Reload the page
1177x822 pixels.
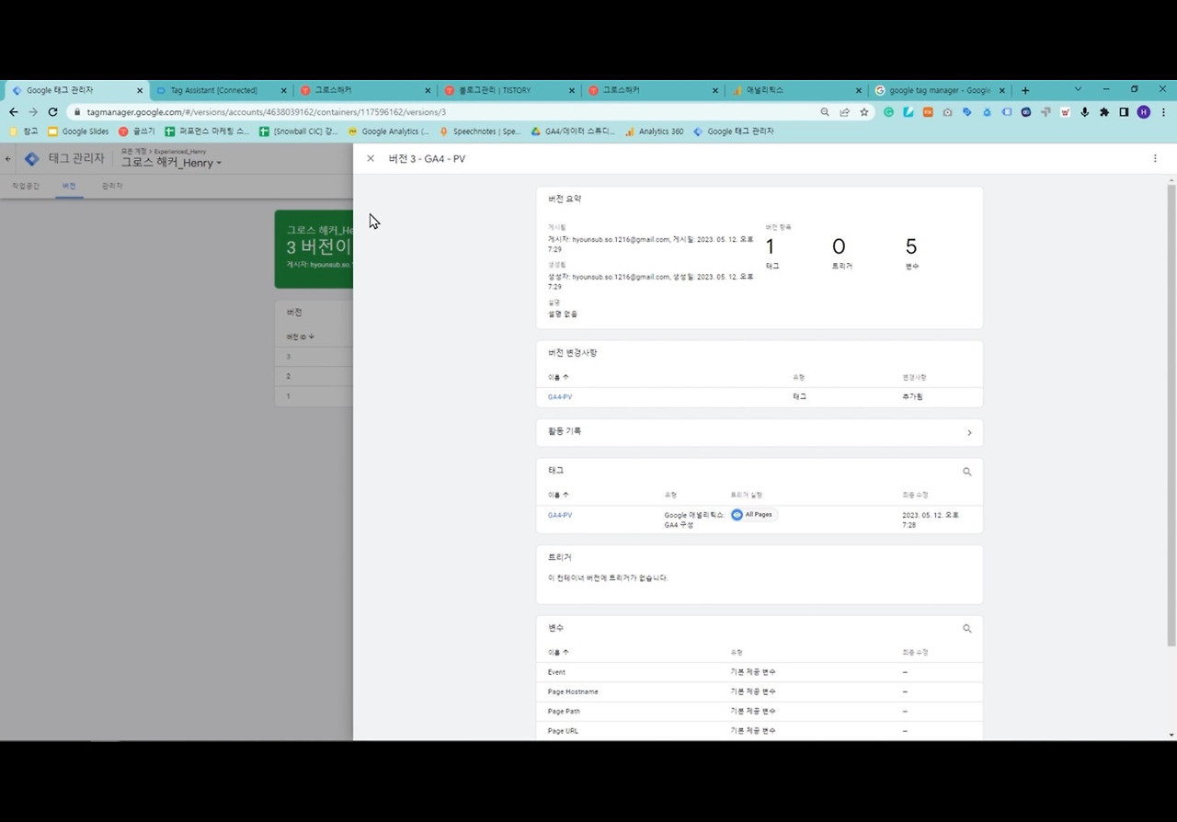pos(52,112)
